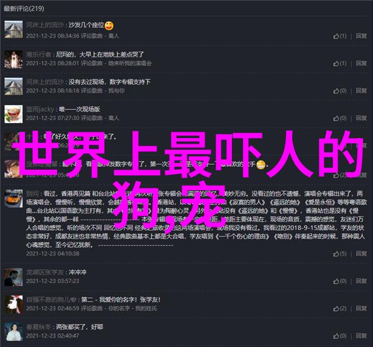The height and width of the screenshot is (347, 373).
Task: Reply to the 冲冲冲 comment
Action: pos(361,281)
